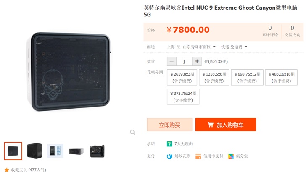Increase quantity with the plus button
The height and width of the screenshot is (172, 306).
[x=197, y=61]
